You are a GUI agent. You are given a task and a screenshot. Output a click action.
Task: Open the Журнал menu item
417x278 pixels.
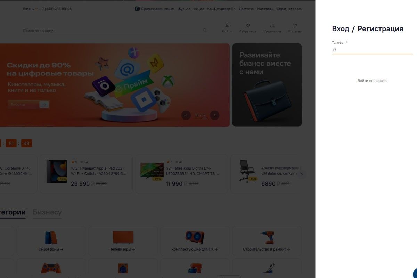point(184,9)
